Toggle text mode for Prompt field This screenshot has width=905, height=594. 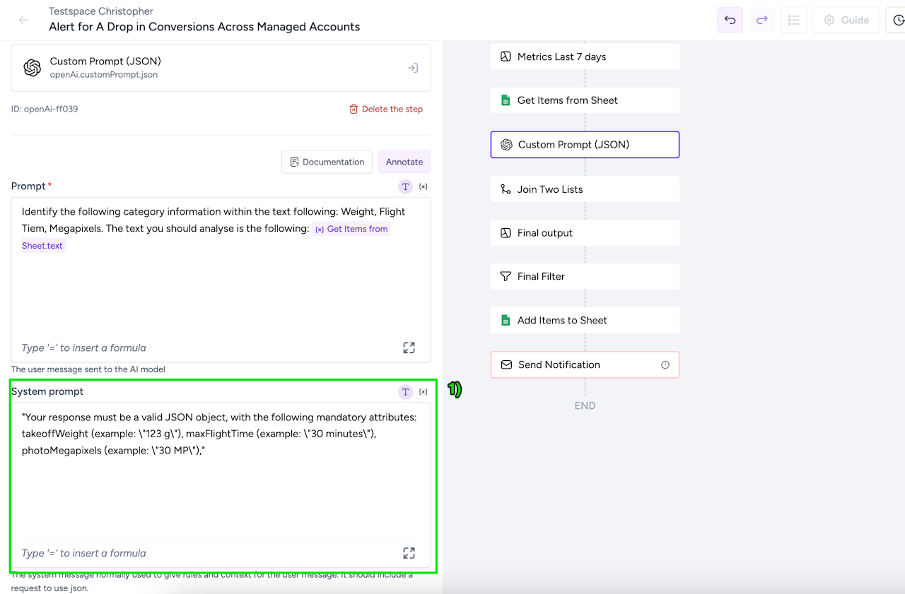click(x=405, y=186)
